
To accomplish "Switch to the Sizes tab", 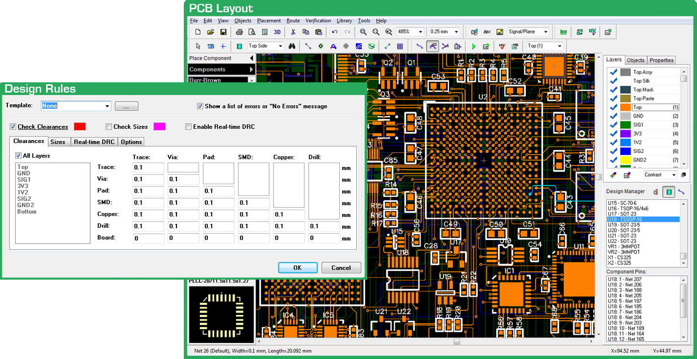I will click(x=58, y=142).
